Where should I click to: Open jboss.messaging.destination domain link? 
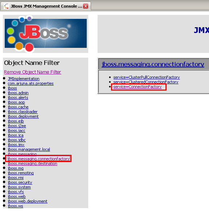[32, 164]
